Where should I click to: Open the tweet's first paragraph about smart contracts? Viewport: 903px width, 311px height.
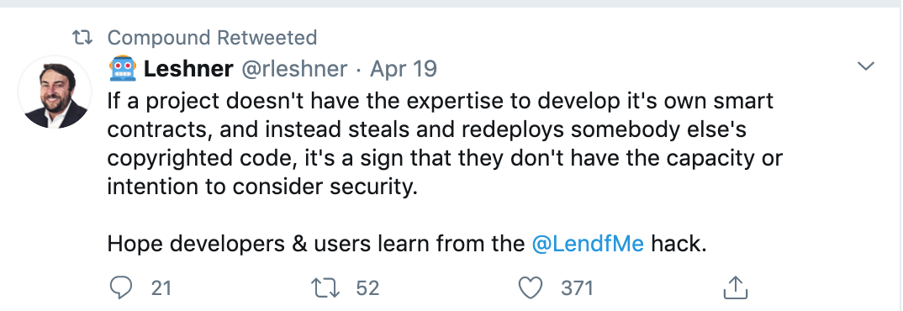coord(445,144)
